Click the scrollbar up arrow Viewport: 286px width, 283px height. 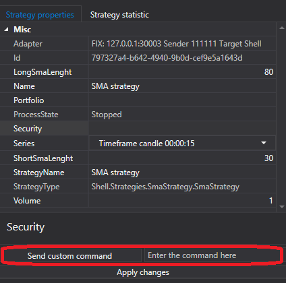pos(282,28)
